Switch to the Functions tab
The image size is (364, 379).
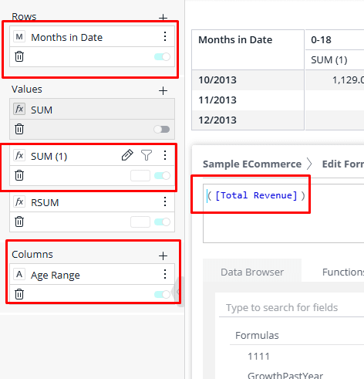click(343, 272)
